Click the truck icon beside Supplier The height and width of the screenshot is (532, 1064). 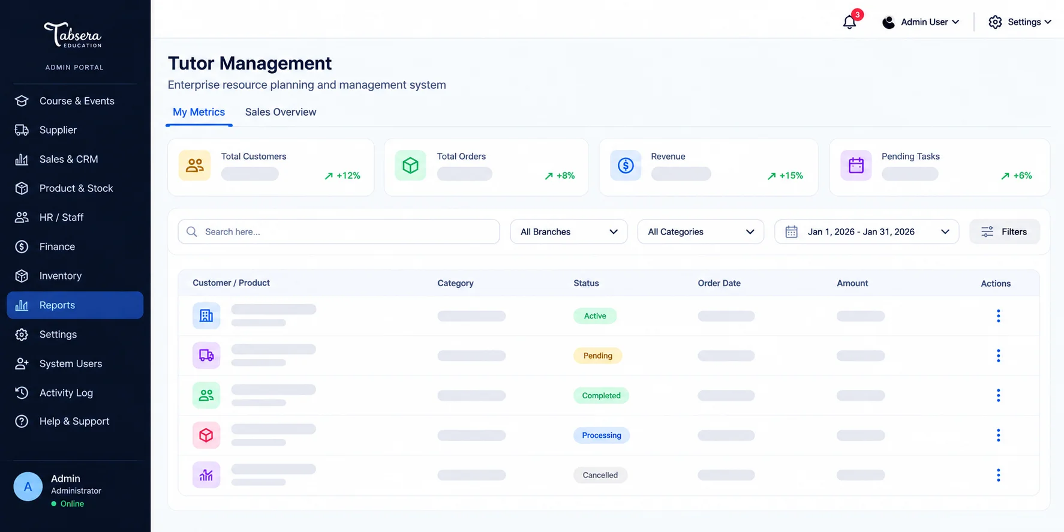coord(22,130)
